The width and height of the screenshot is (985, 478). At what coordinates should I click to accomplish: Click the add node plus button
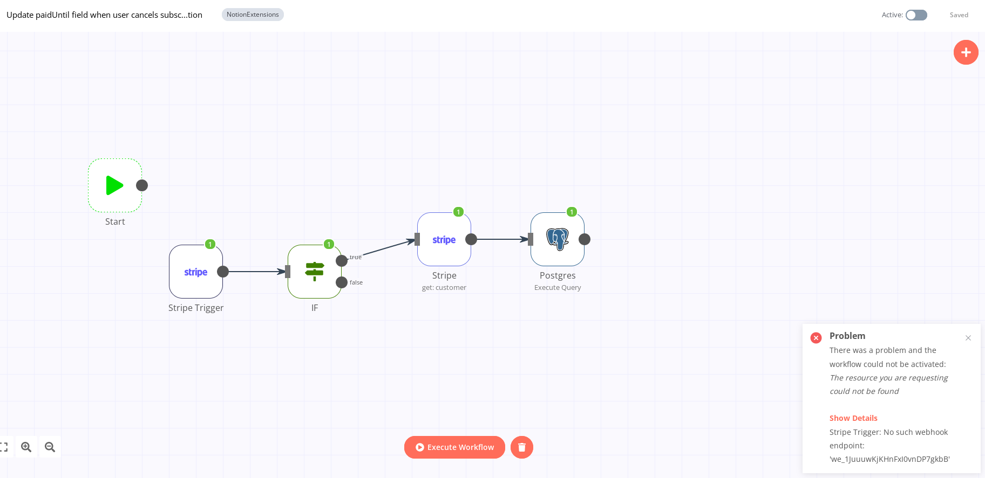[966, 52]
